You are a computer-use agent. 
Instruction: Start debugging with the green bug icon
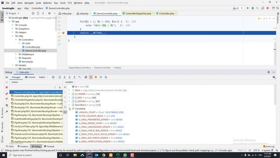pyautogui.click(x=253, y=8)
